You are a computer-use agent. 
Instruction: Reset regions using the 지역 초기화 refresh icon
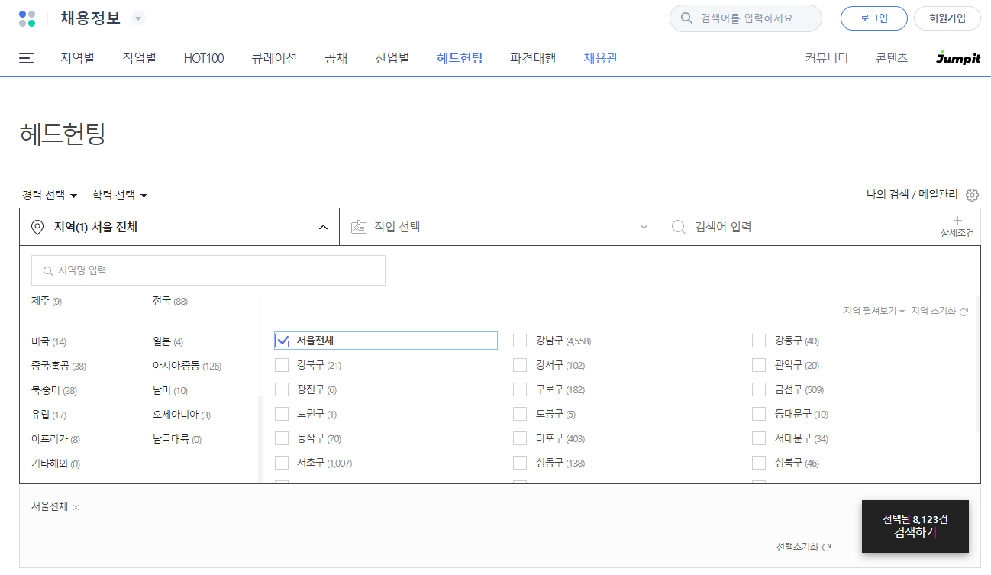pos(964,312)
